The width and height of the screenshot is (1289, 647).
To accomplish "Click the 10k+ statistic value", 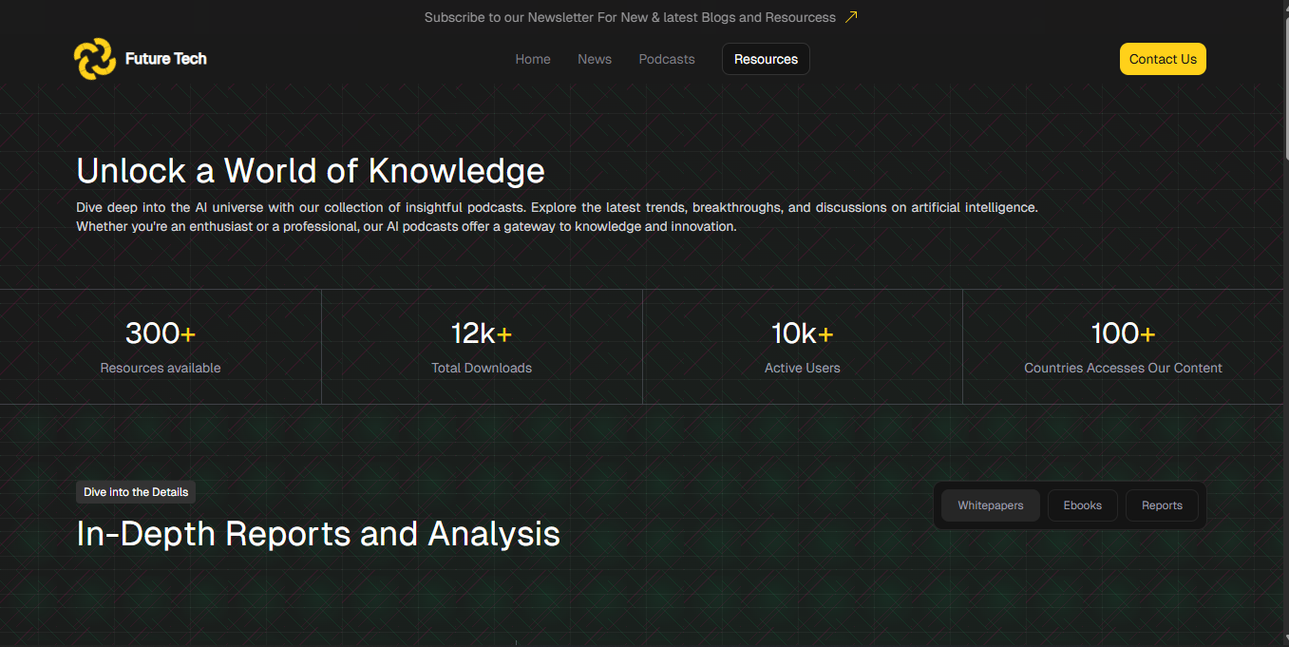I will coord(803,333).
